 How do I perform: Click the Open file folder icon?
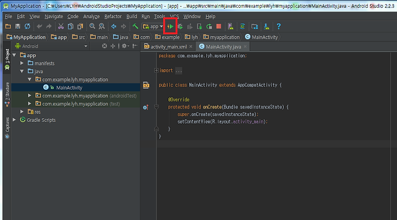click(x=8, y=26)
